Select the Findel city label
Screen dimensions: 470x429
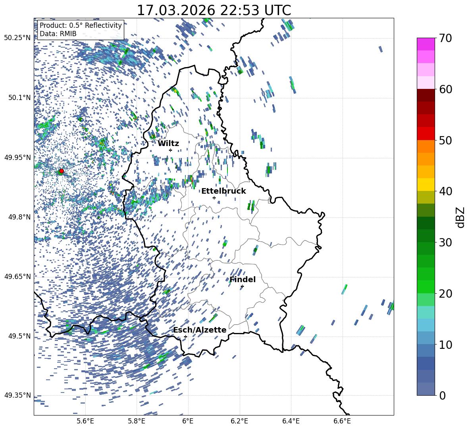[242, 279]
